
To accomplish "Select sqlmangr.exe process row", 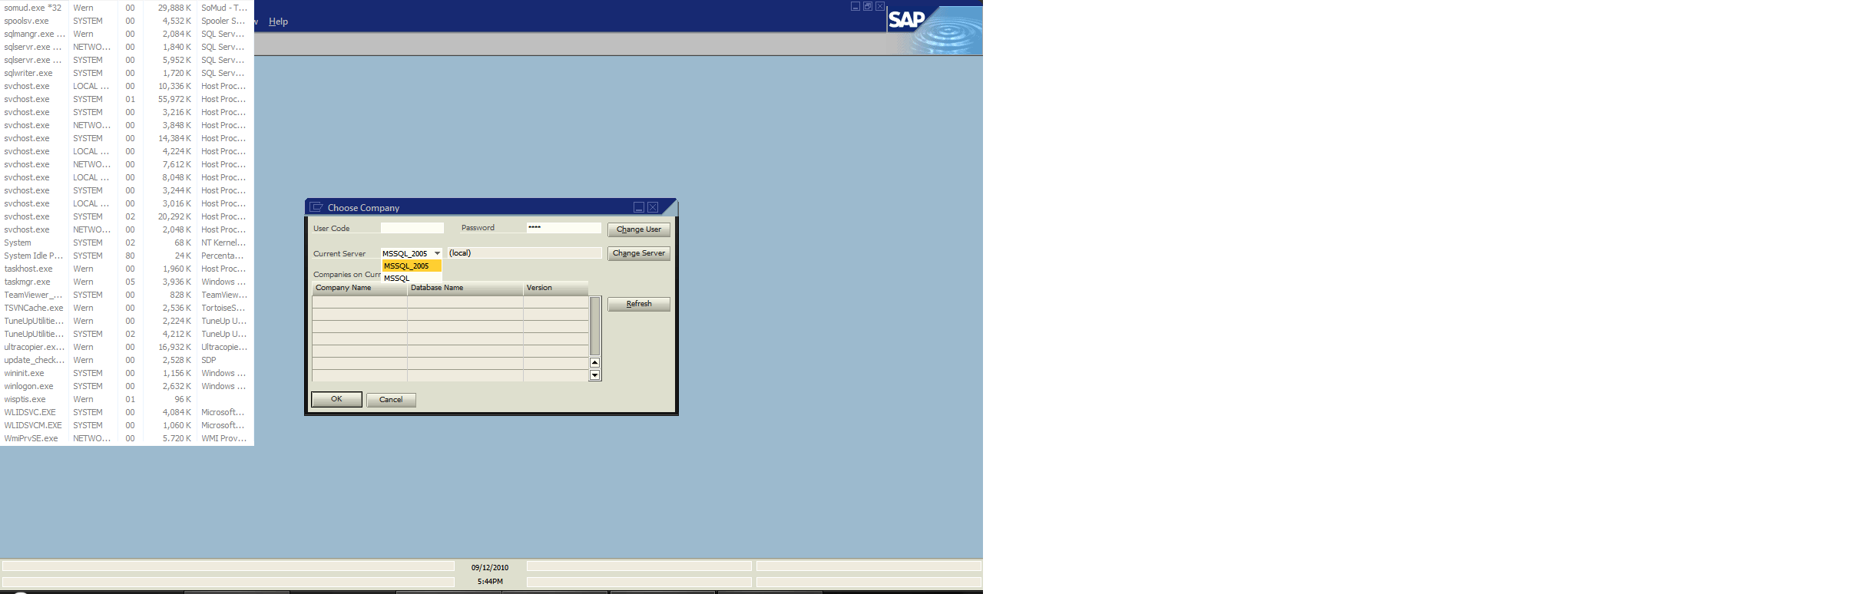I will [x=127, y=34].
